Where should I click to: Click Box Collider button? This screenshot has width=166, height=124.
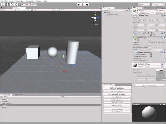point(117,97)
